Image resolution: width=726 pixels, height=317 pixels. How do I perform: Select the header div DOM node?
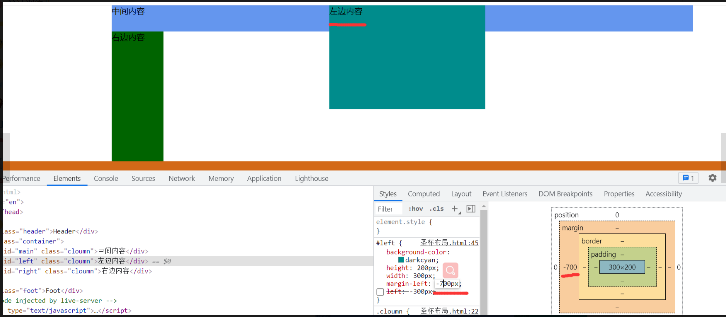point(50,231)
